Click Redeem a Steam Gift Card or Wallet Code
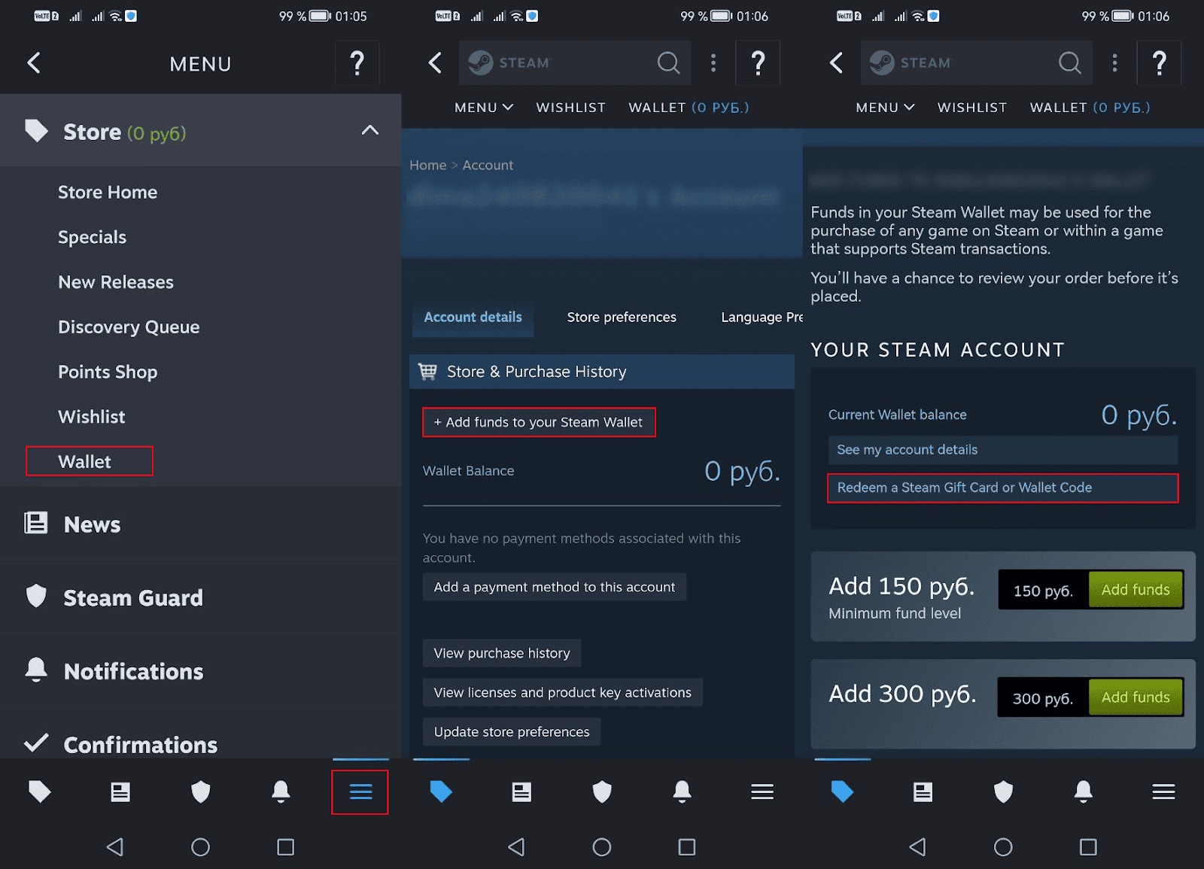The height and width of the screenshot is (869, 1204). (x=1003, y=488)
